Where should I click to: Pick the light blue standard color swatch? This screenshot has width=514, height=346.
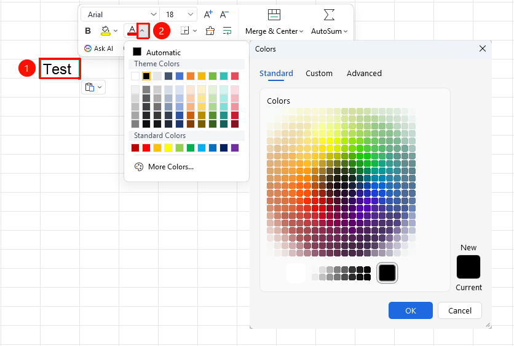(202, 148)
